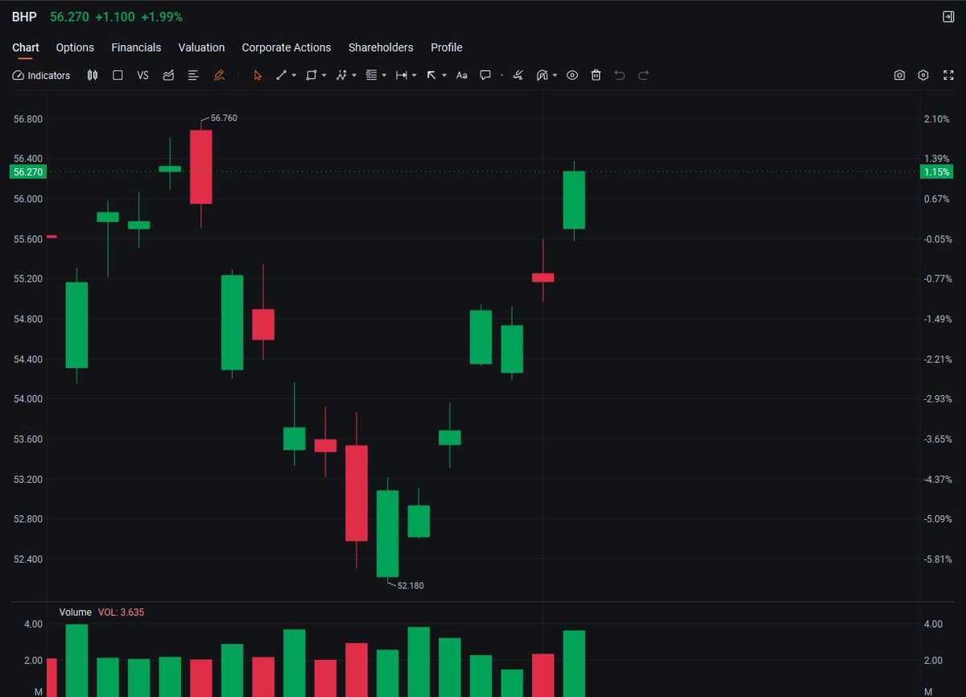Add a text comment with speech bubble icon
966x697 pixels.
[x=485, y=75]
